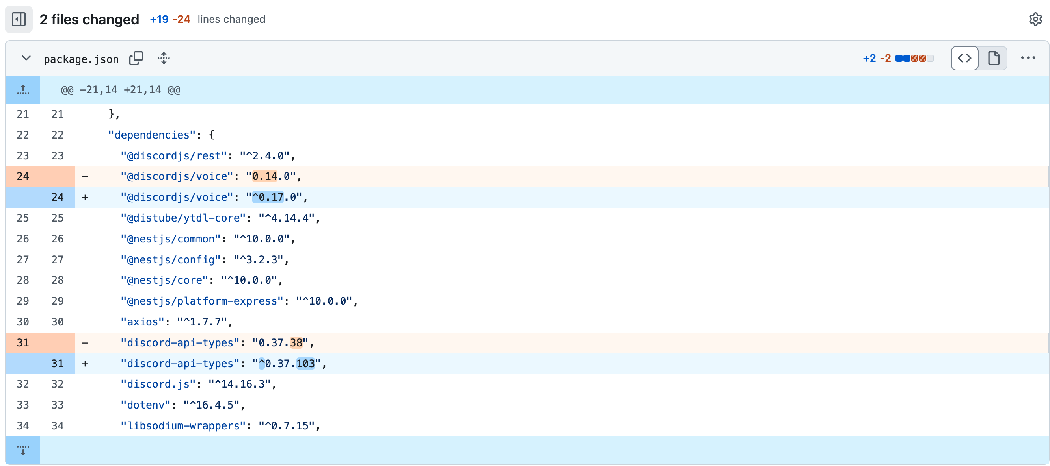Open diff view settings gear

pyautogui.click(x=1035, y=19)
